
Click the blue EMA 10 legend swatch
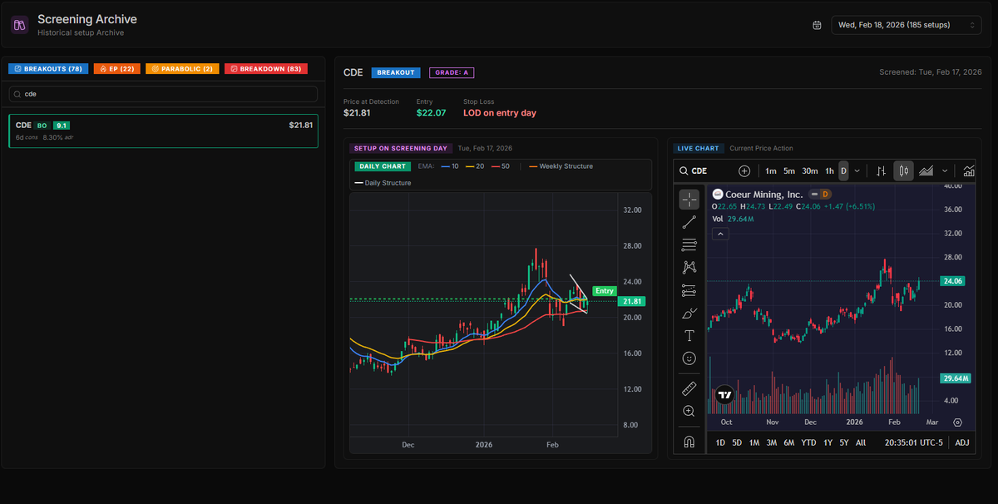[x=444, y=166]
